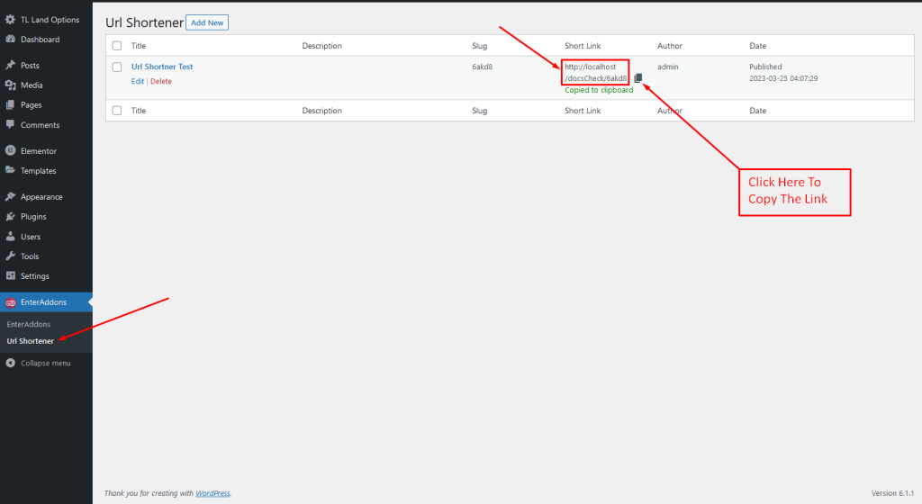The height and width of the screenshot is (504, 922).
Task: Click the Tools wrench icon
Action: tap(10, 256)
